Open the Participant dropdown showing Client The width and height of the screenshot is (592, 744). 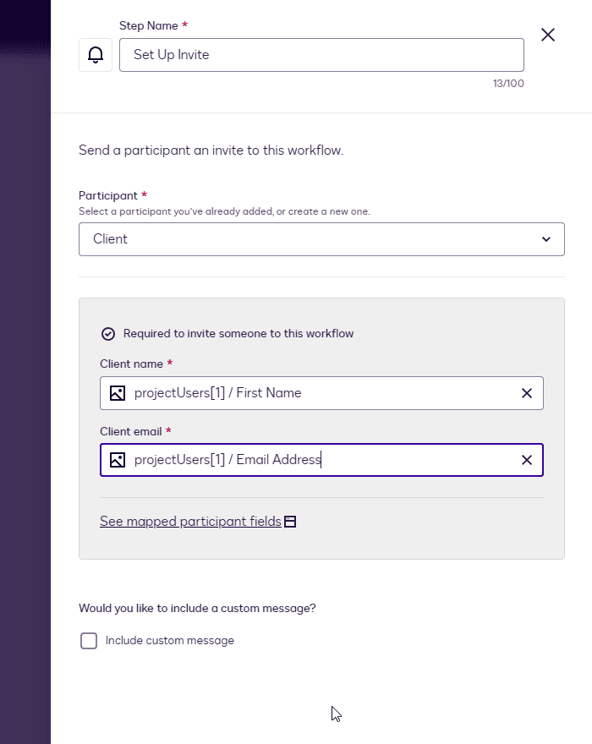[313, 239]
